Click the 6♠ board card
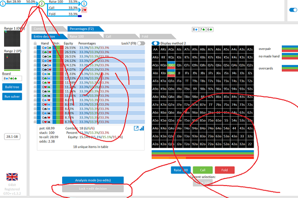Screen dimensions: 298x198 pos(210,29)
